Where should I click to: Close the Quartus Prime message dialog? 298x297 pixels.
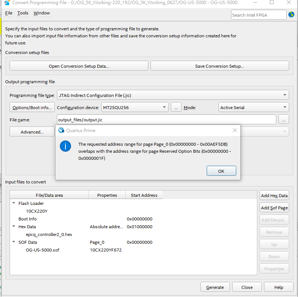235,130
